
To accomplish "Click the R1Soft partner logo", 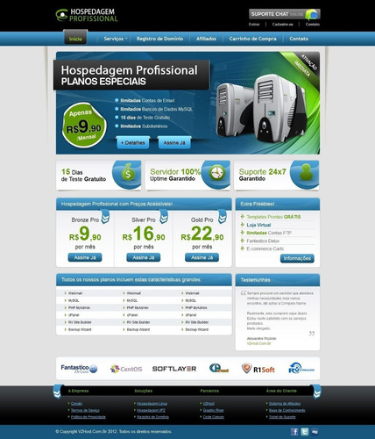I will [x=258, y=369].
